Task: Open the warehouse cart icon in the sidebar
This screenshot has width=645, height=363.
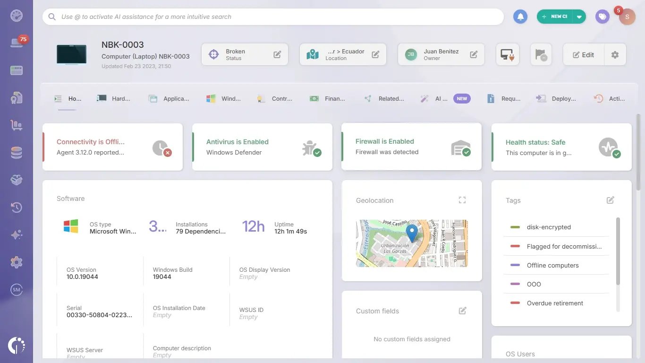Action: click(x=17, y=125)
